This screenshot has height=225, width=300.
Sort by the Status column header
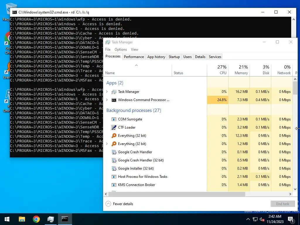click(190, 70)
